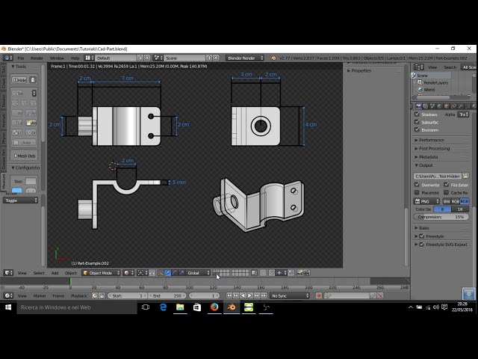This screenshot has height=359, width=478.
Task: Open the File menu
Action: [x=21, y=58]
